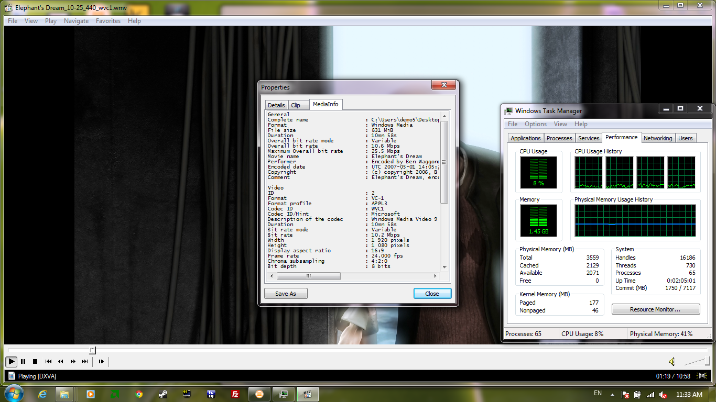This screenshot has height=402, width=716.
Task: Click horizontal scrollbar right arrow in MediaInfo
Action: (x=436, y=276)
